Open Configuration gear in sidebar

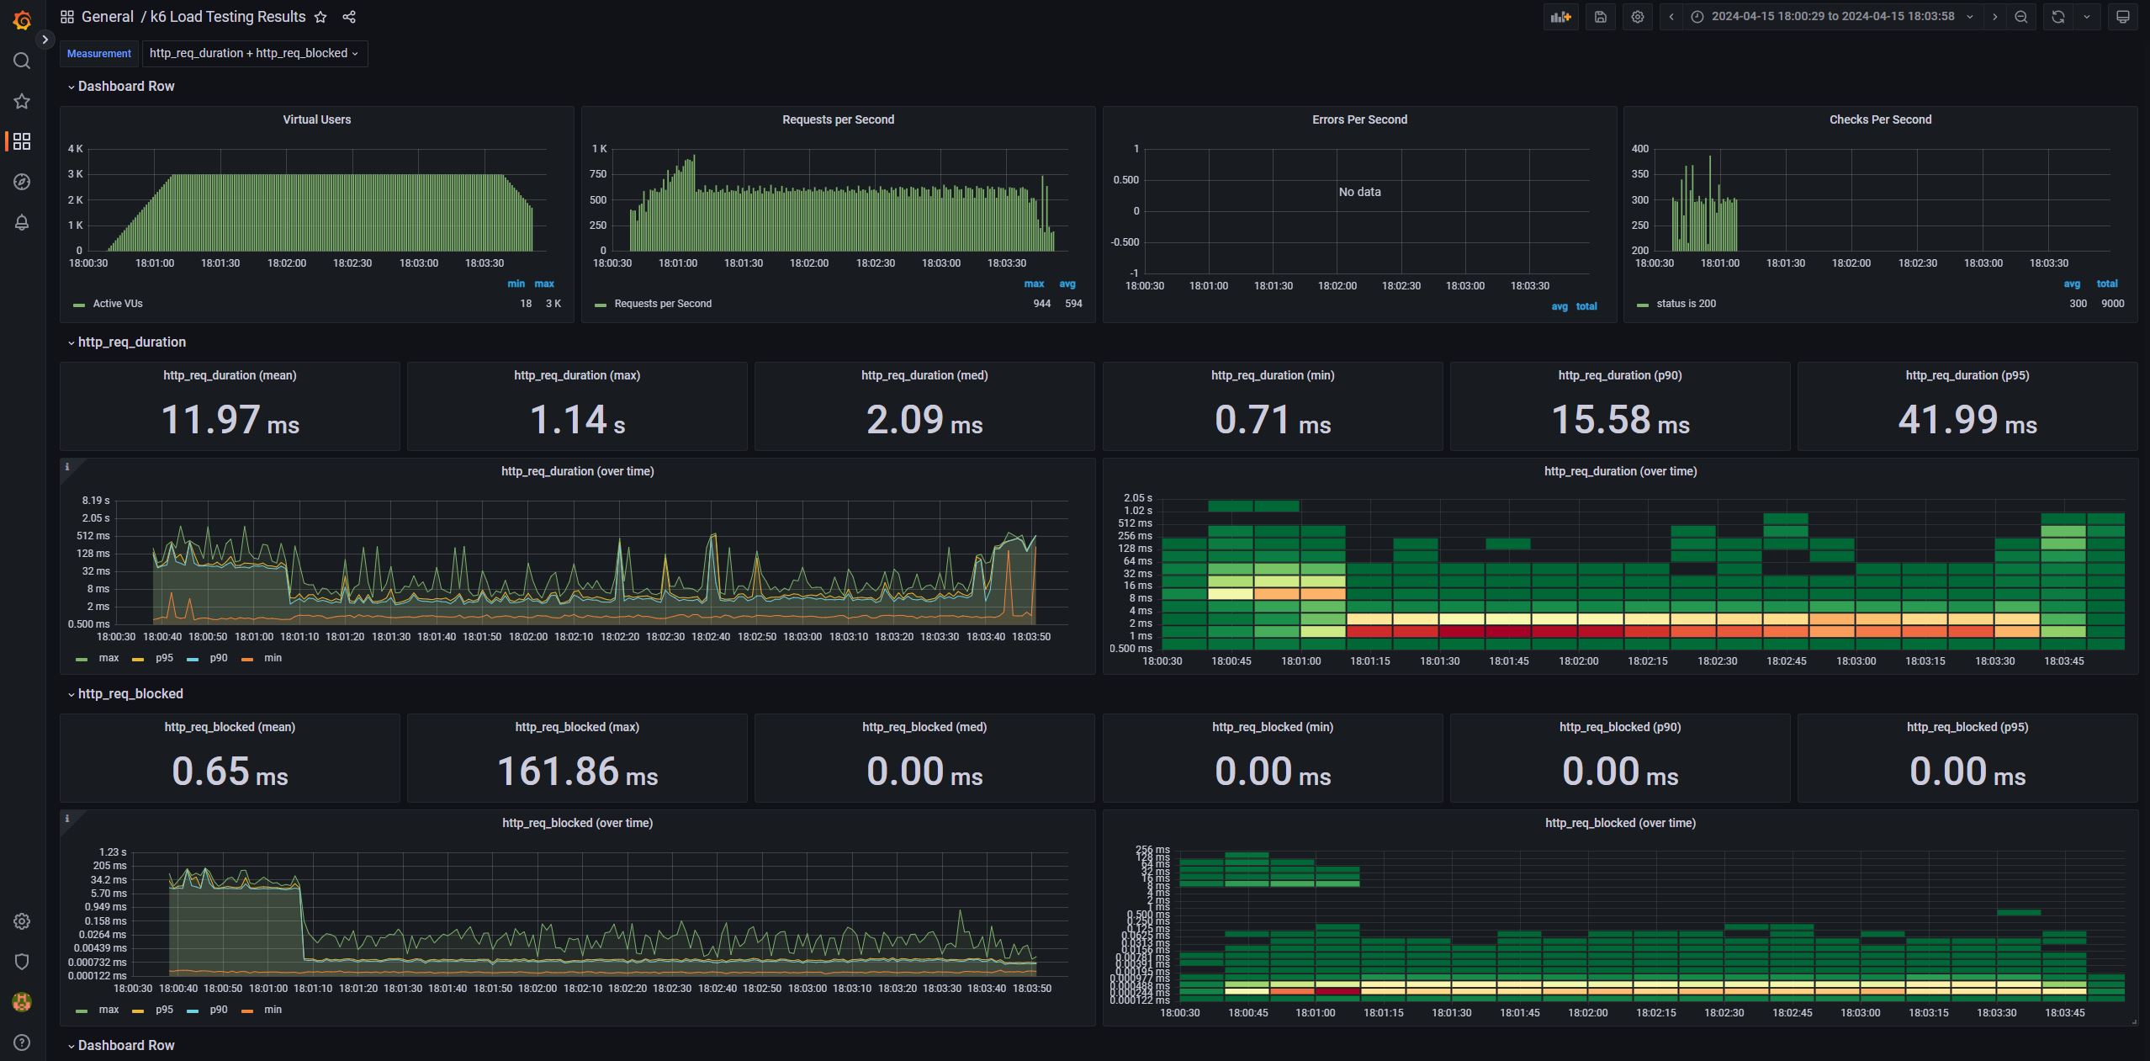[x=22, y=921]
